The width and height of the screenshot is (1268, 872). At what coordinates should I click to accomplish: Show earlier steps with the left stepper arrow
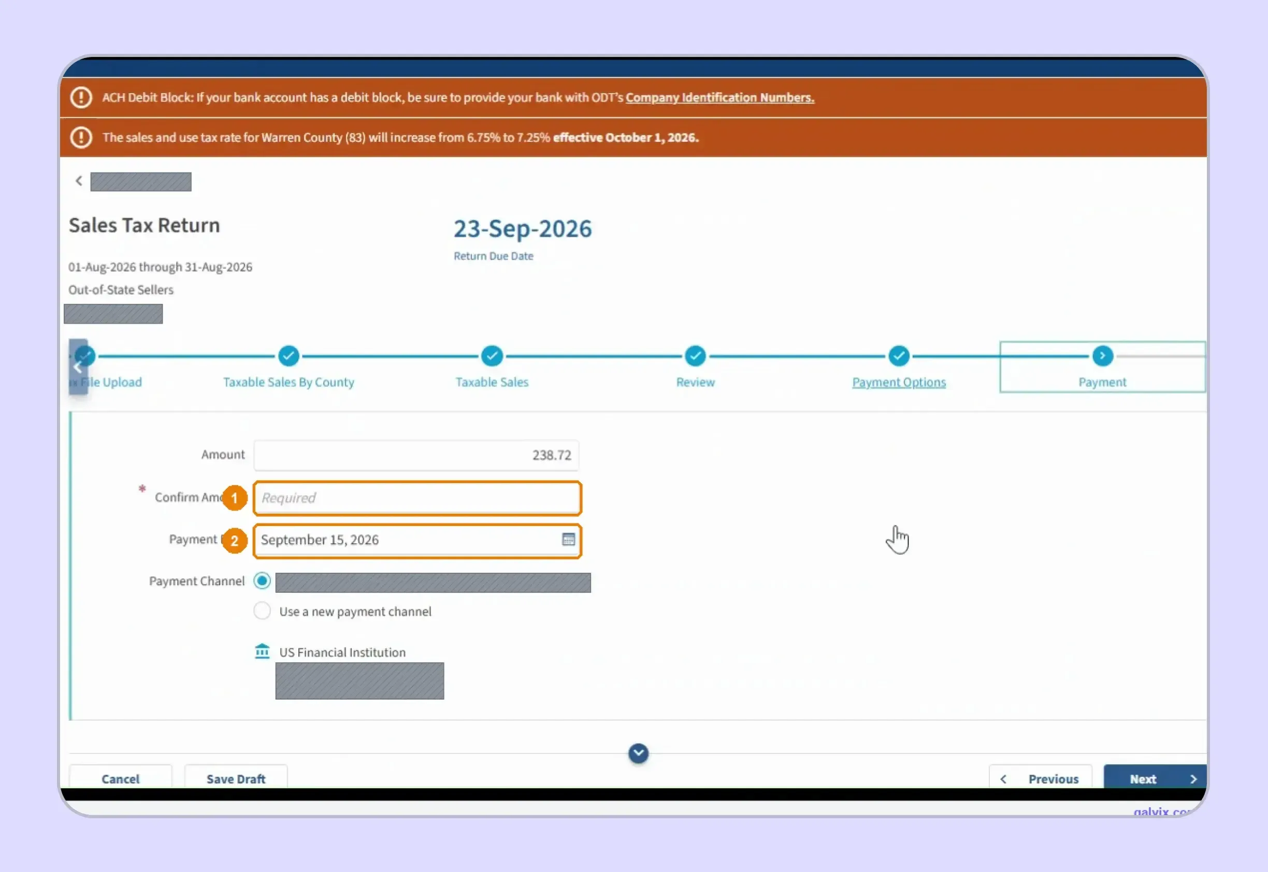click(x=78, y=367)
